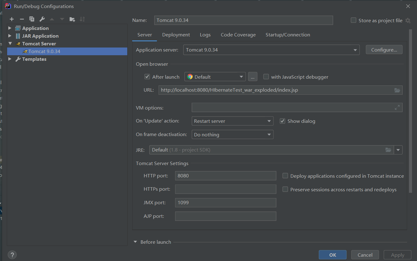Move configuration up arrow icon

(x=52, y=19)
